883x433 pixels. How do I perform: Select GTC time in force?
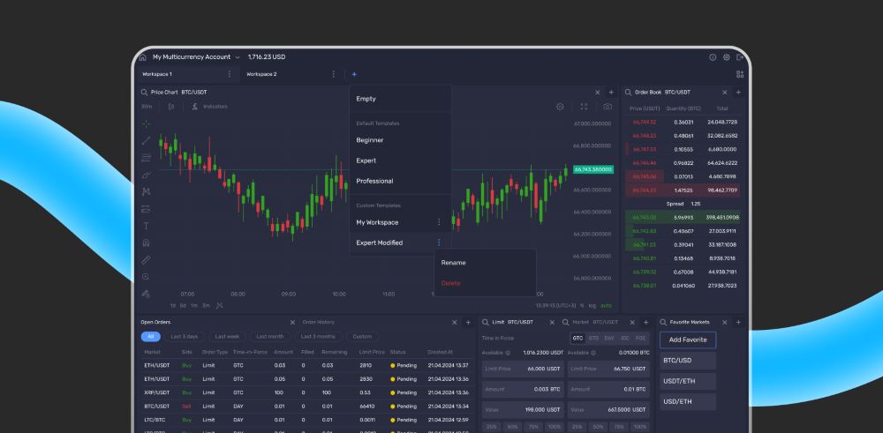point(577,338)
